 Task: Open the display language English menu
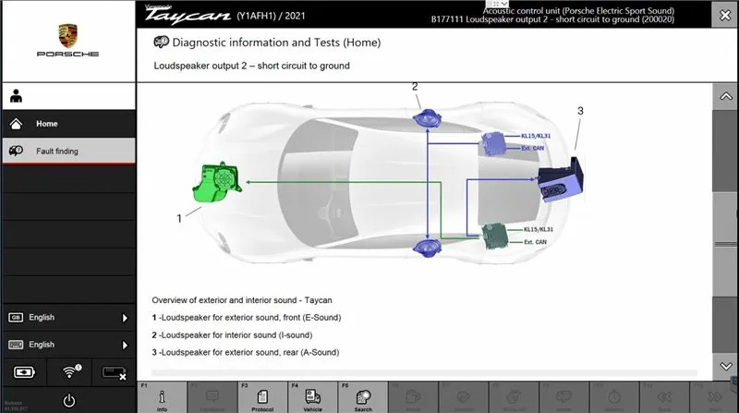tap(68, 317)
